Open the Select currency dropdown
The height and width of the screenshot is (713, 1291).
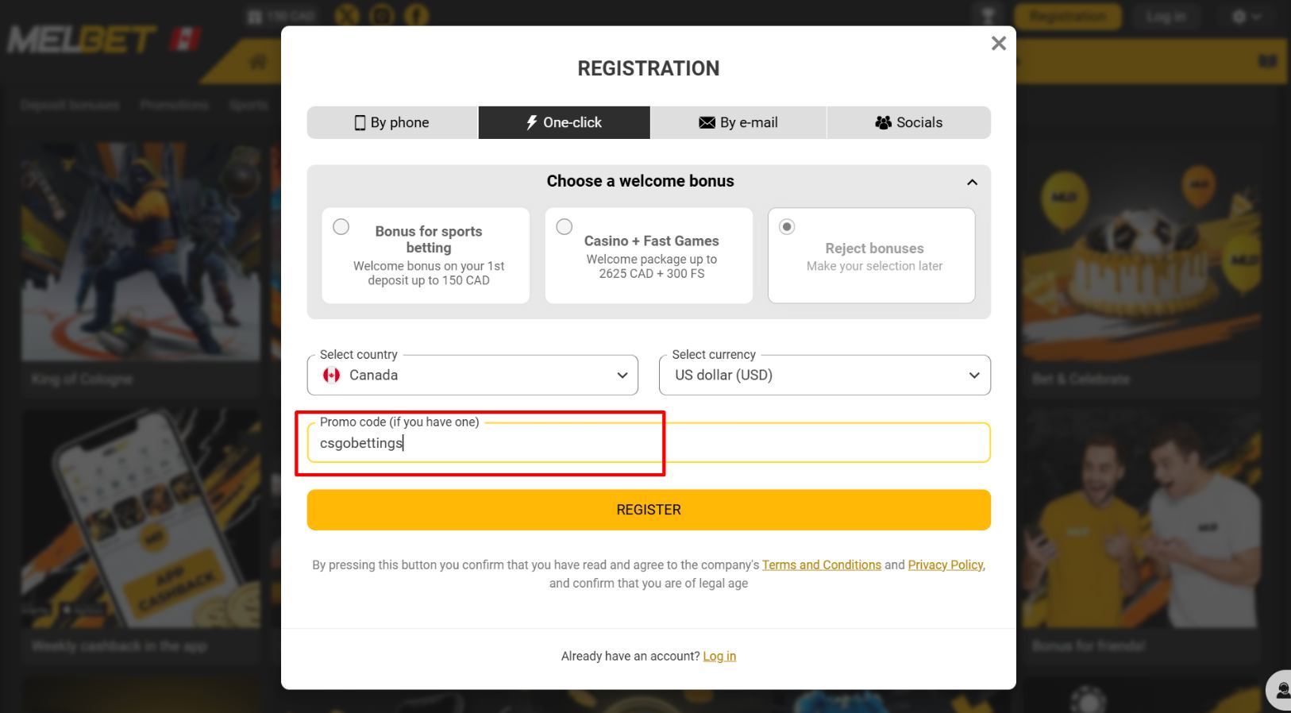coord(824,376)
